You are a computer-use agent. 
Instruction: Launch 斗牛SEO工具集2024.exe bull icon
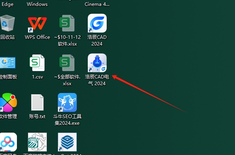coord(67,102)
